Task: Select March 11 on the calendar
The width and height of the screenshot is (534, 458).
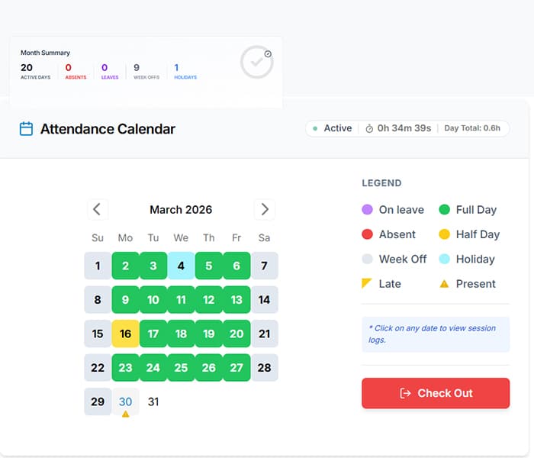Action: coord(181,299)
